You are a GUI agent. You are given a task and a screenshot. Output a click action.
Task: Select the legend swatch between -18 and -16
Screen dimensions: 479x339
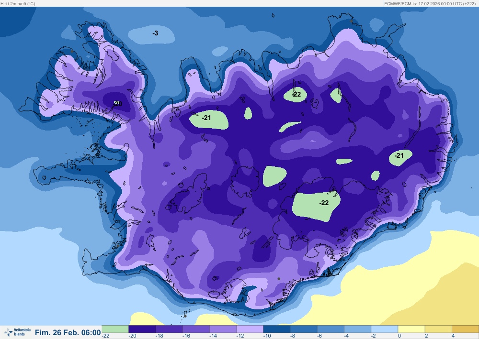pyautogui.click(x=169, y=329)
